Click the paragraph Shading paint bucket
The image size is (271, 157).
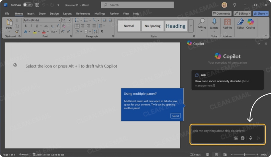tap(77, 31)
